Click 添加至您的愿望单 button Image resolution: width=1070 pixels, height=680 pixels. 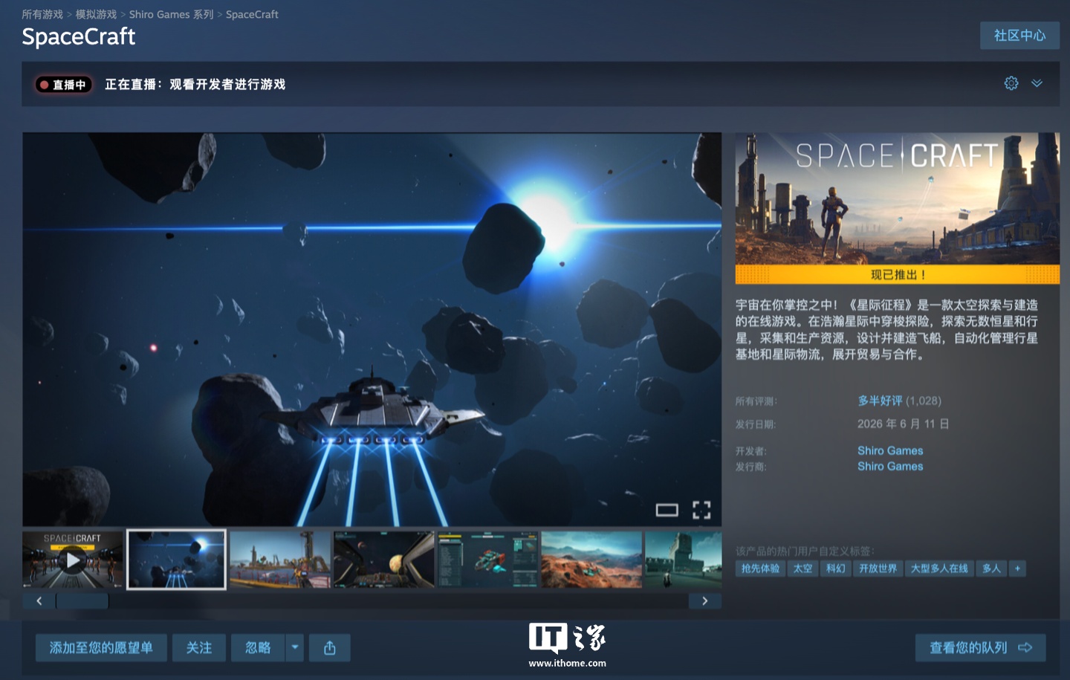click(101, 648)
